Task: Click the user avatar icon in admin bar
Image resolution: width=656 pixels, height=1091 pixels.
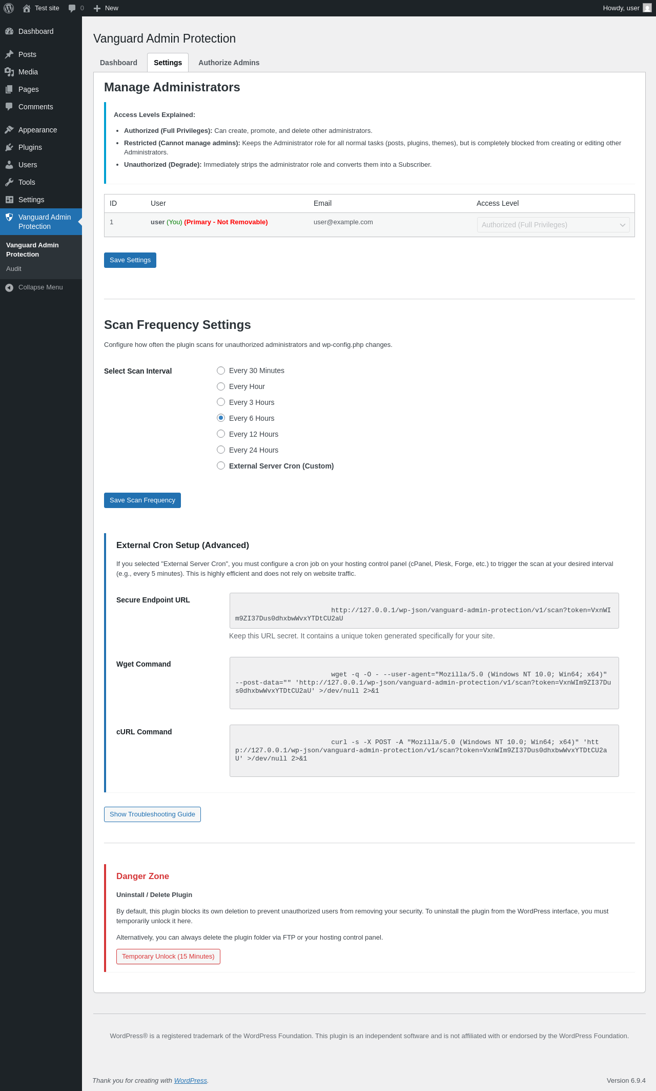Action: click(647, 8)
